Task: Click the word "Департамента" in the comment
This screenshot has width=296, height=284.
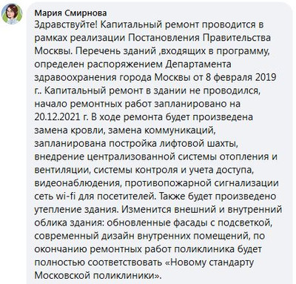Action: click(198, 65)
